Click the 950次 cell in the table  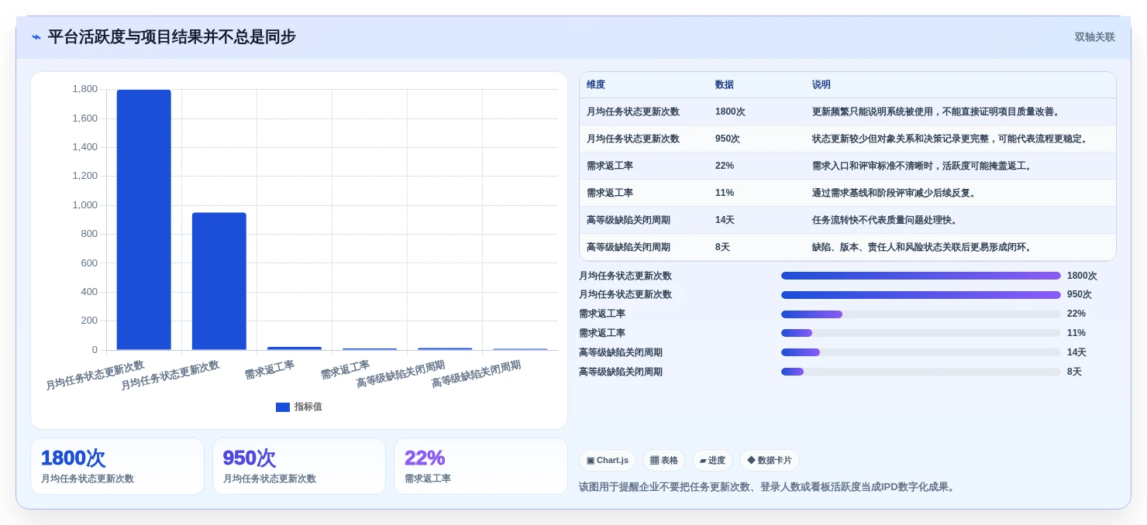click(728, 139)
